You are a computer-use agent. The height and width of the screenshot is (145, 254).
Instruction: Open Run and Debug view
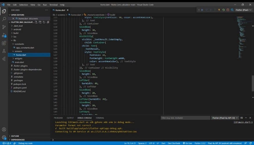4,35
